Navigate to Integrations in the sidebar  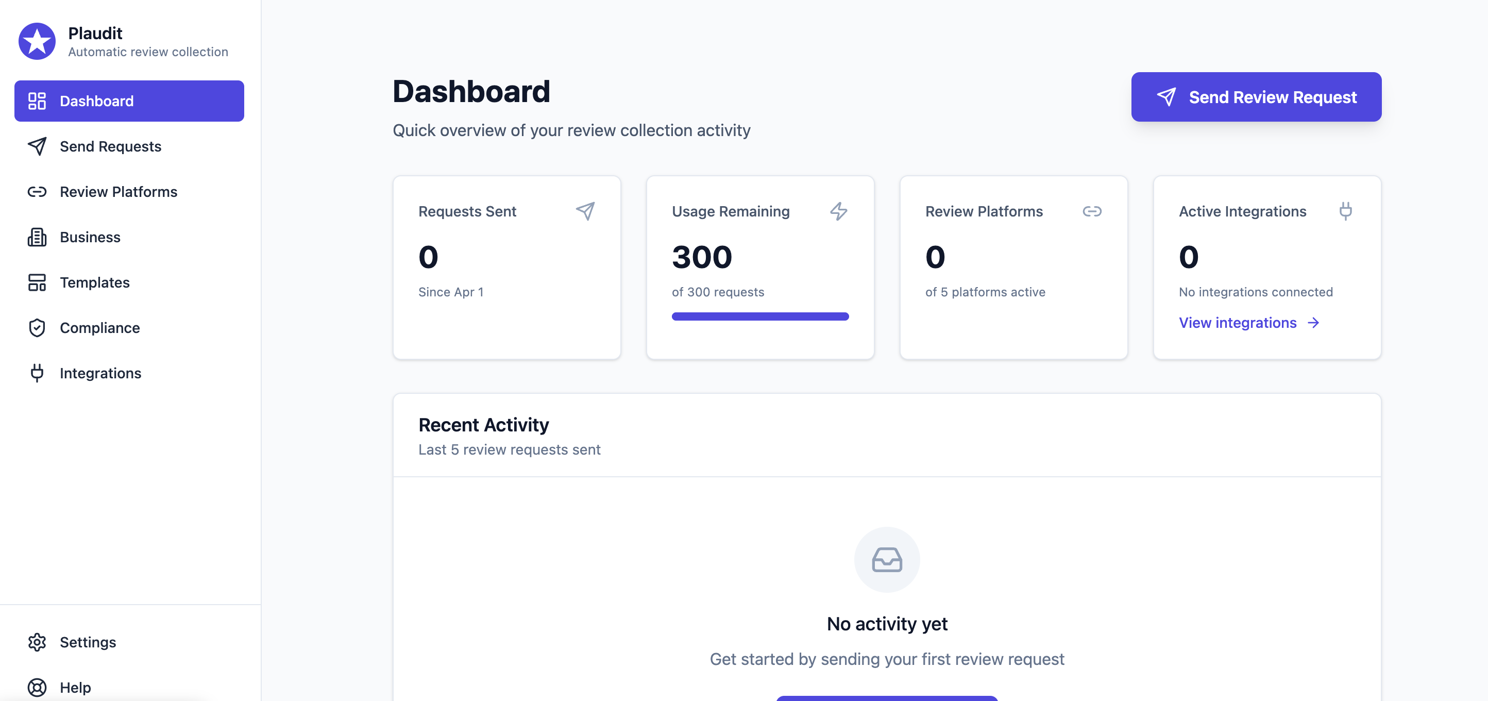pyautogui.click(x=100, y=373)
